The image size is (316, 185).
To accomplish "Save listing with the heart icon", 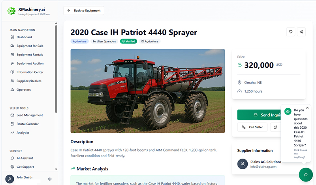I will 291,32.
